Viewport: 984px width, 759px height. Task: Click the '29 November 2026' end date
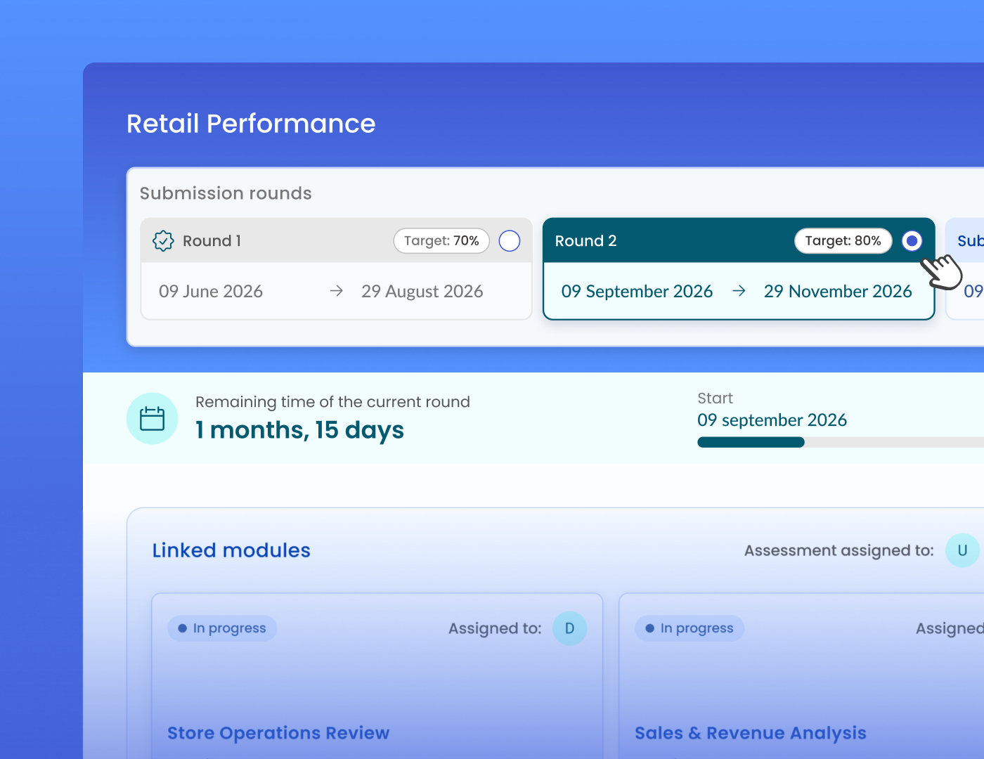click(x=838, y=292)
